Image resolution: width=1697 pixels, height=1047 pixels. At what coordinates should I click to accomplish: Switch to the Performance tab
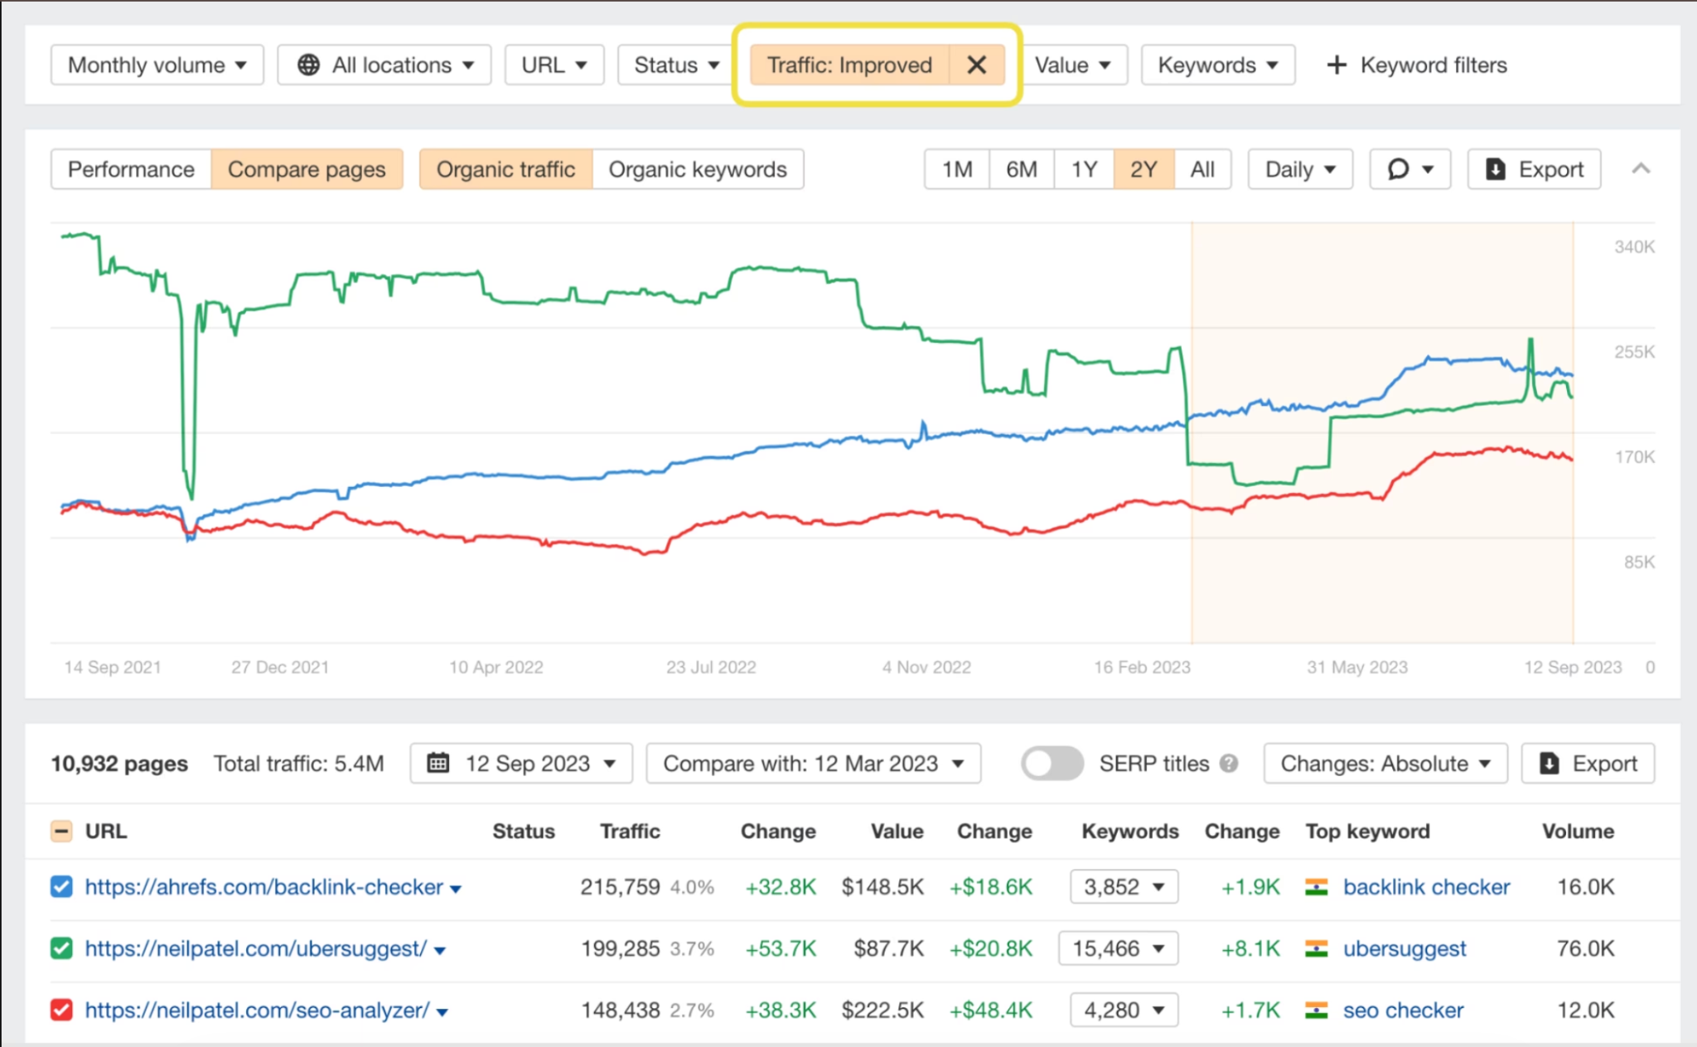(131, 169)
